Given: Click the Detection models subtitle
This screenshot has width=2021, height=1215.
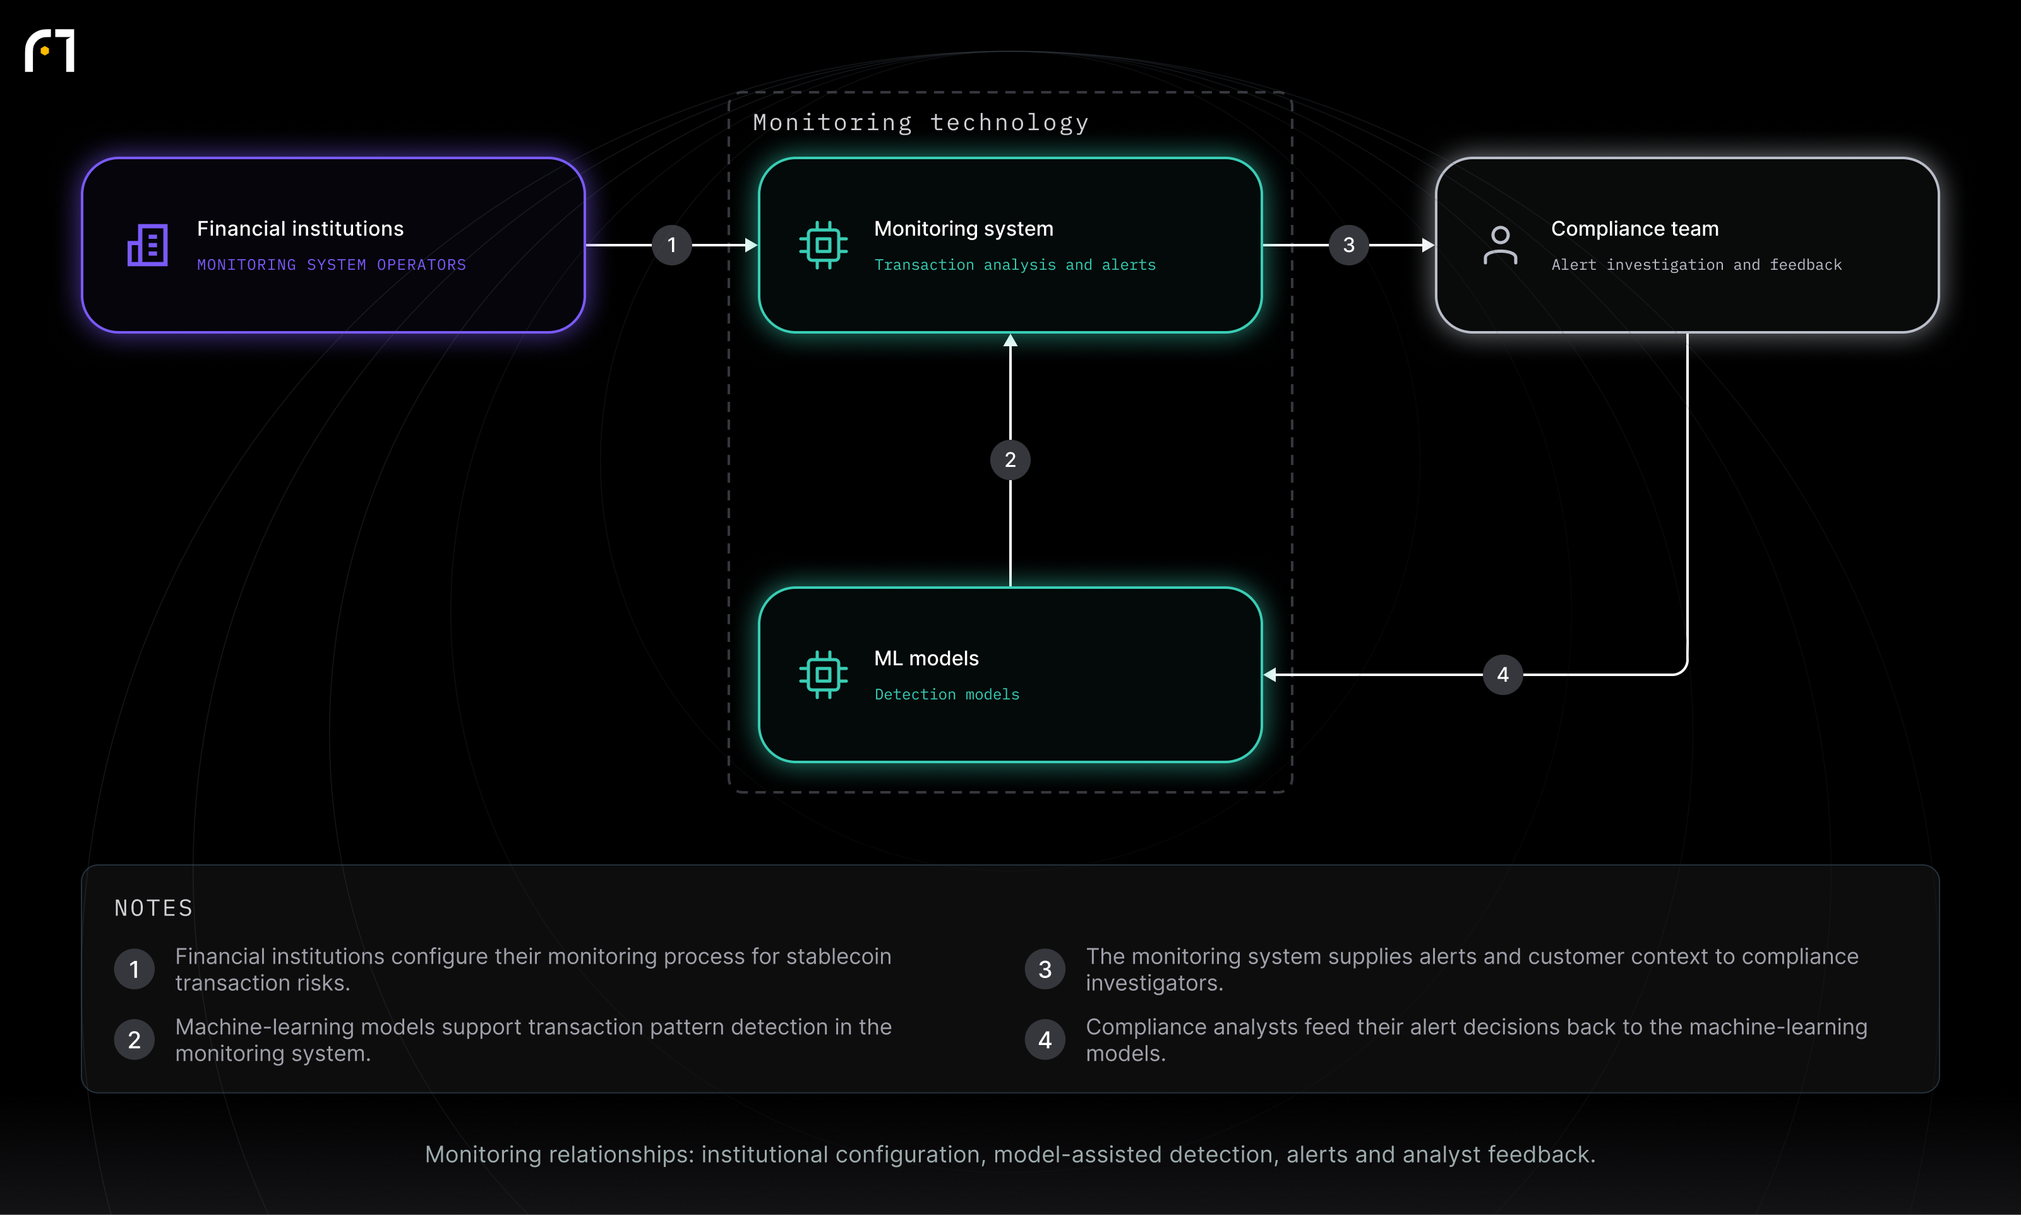Looking at the screenshot, I should coord(947,694).
